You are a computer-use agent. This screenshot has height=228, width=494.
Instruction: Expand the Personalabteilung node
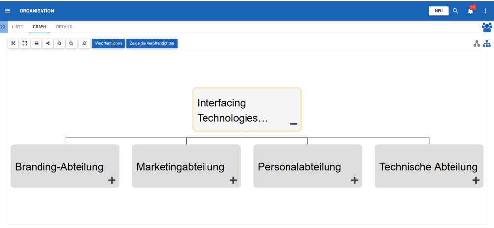(x=354, y=181)
